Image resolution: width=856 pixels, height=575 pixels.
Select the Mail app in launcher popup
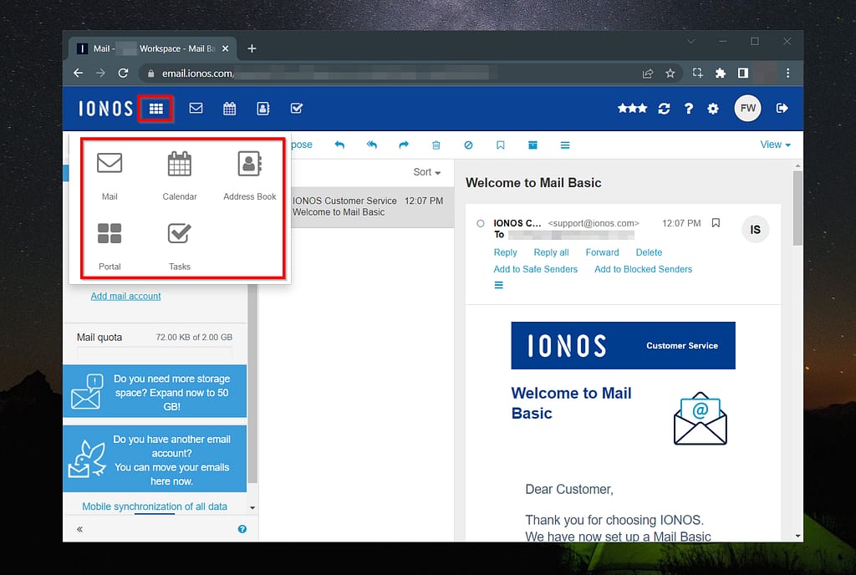110,176
